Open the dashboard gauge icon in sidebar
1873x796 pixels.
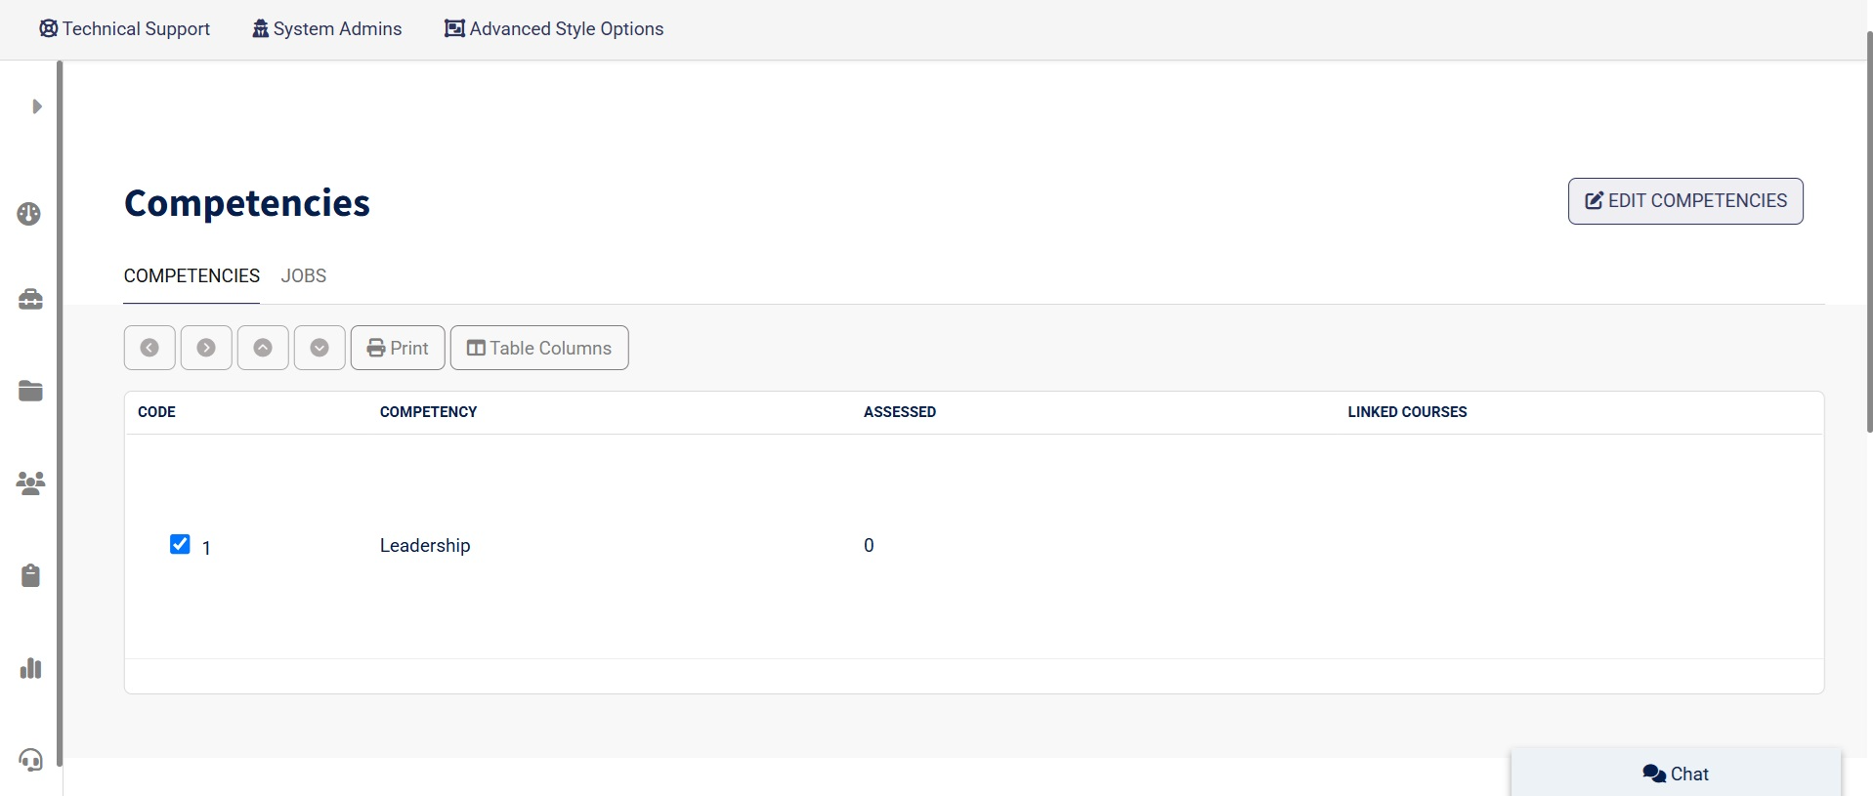point(29,214)
